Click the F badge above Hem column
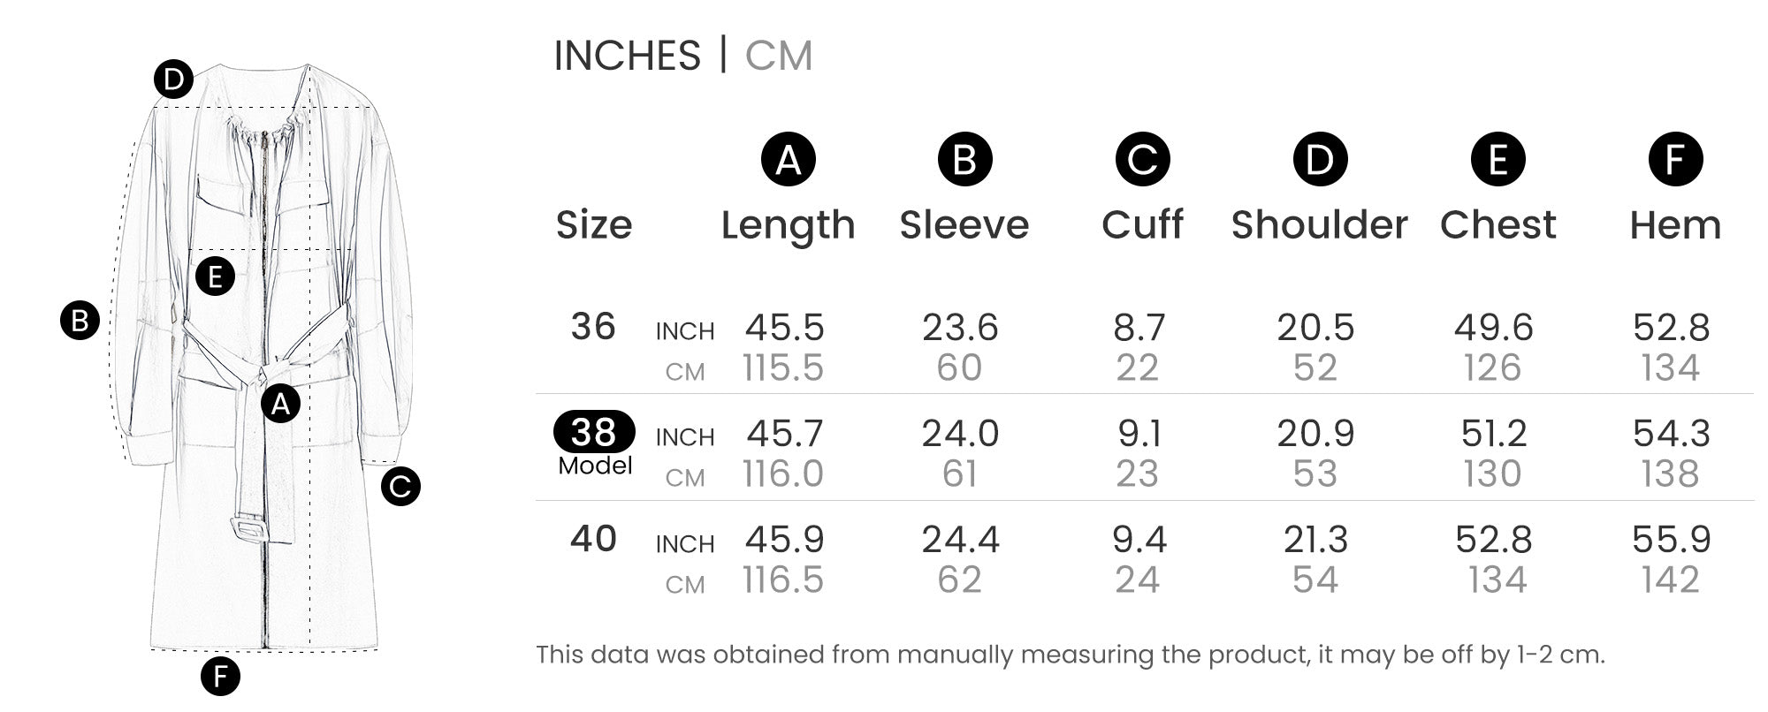The height and width of the screenshot is (712, 1768). click(x=1675, y=159)
